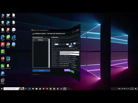Launch Microsoft Edge desktop shortcut
Viewport: 138px width, 103px height.
click(x=3, y=38)
